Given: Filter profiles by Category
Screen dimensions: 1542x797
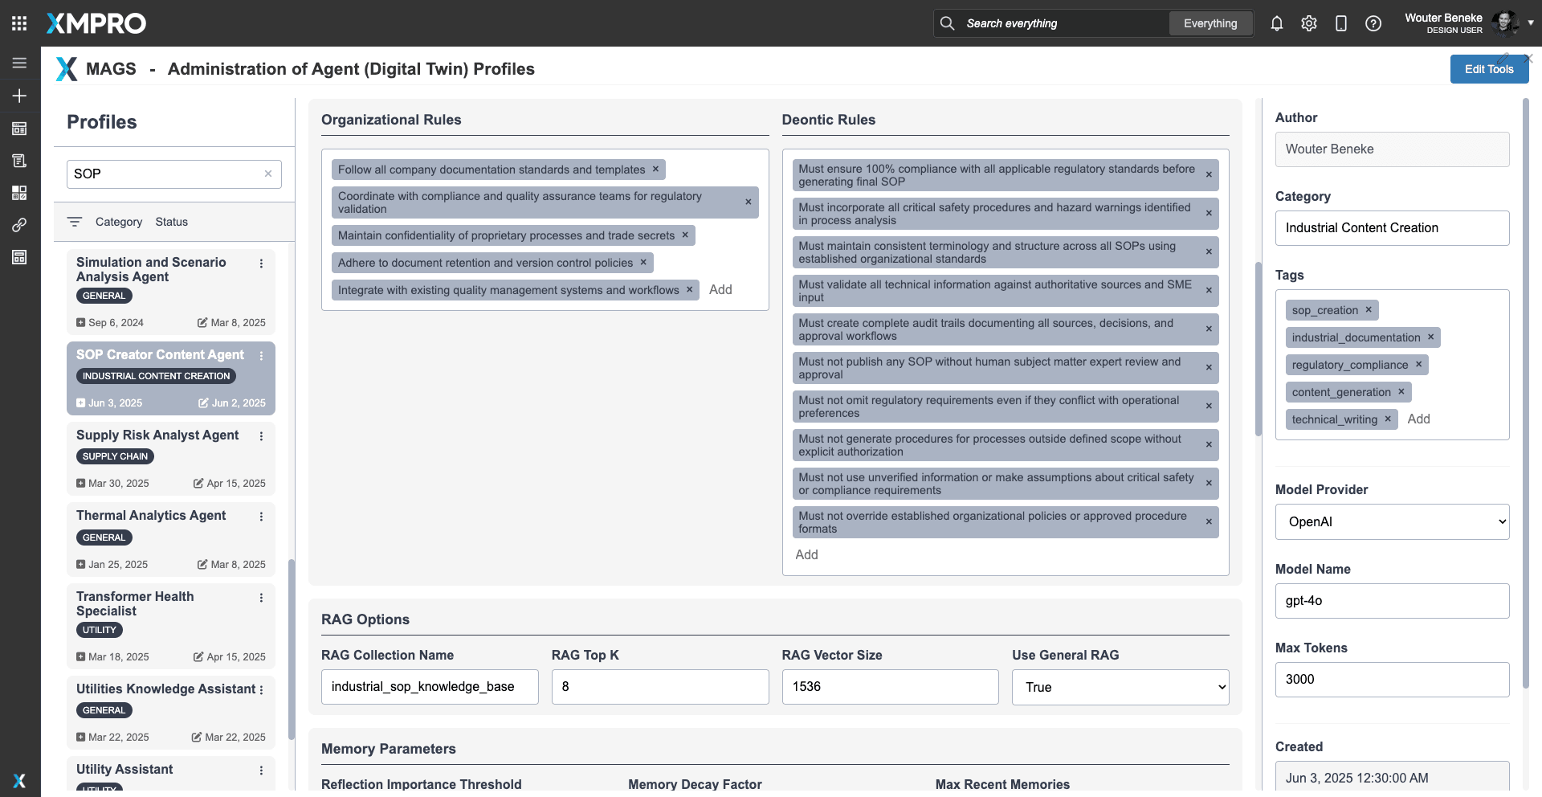Looking at the screenshot, I should [118, 222].
